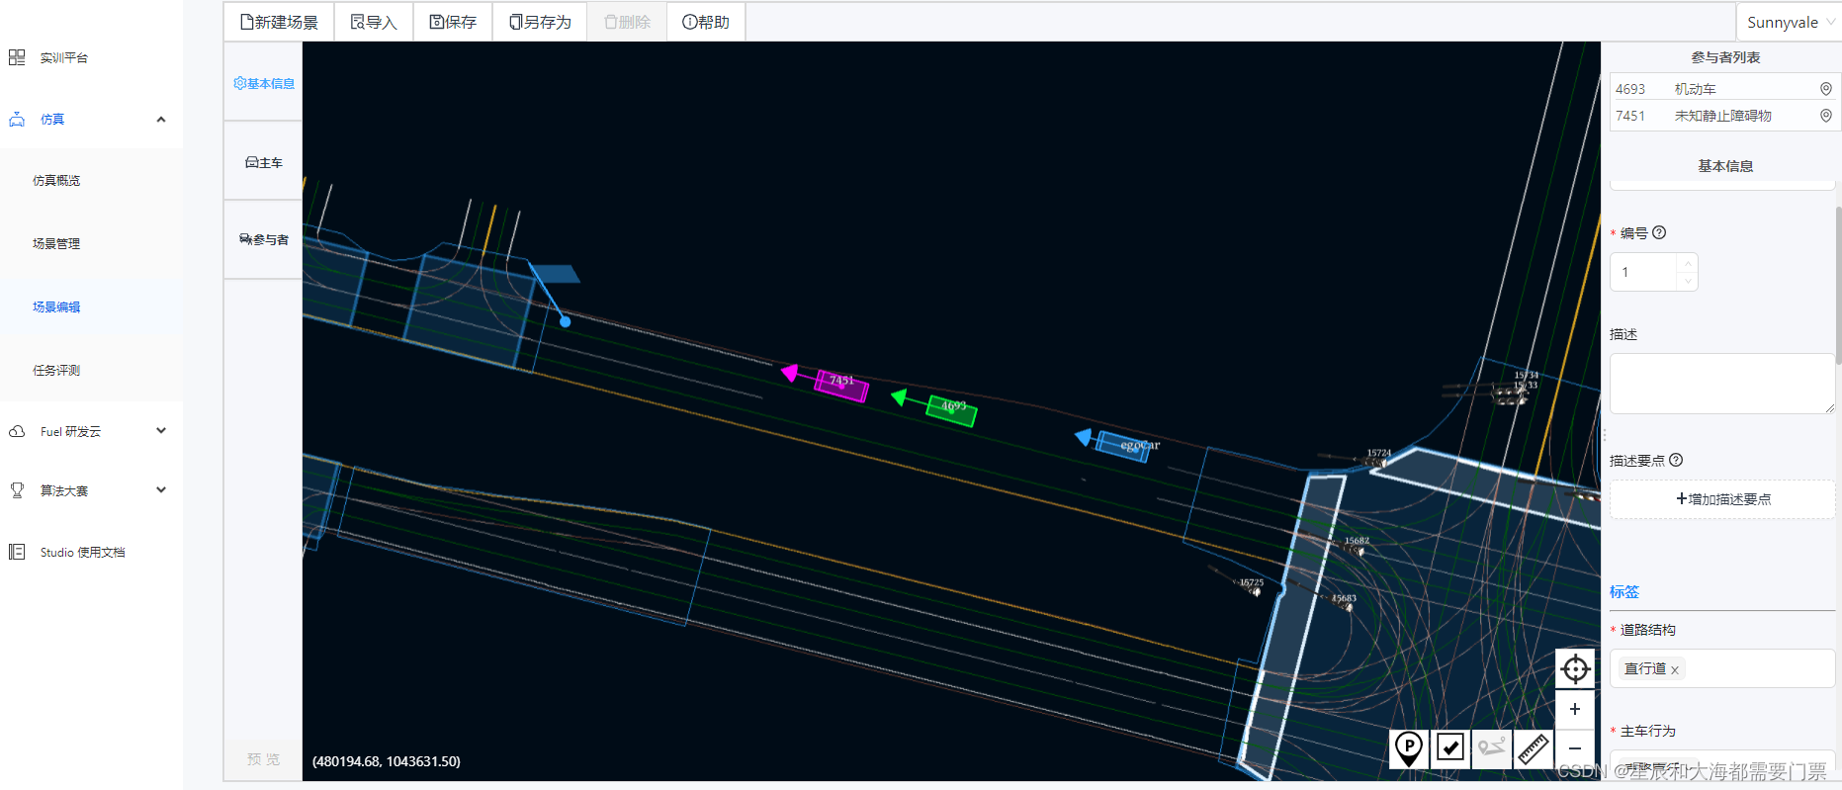Locate participant 7451 with its pin icon

coord(1826,116)
